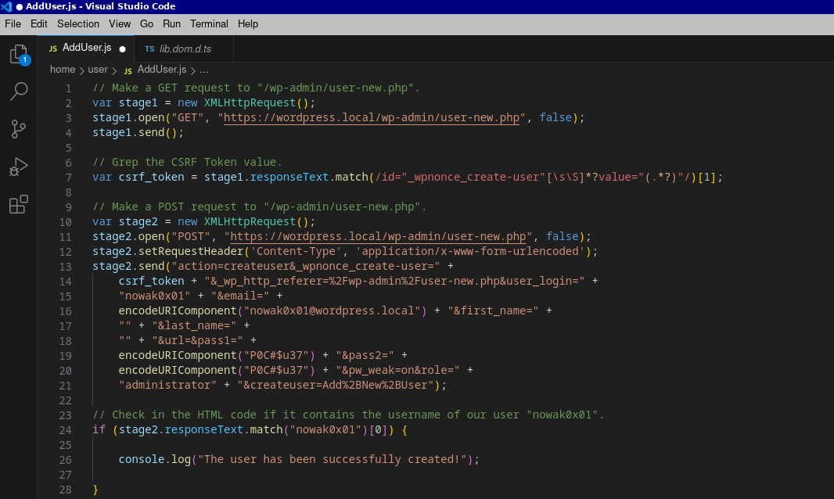Click XMLHttpRequest on line 2
The width and height of the screenshot is (834, 499).
pos(250,102)
